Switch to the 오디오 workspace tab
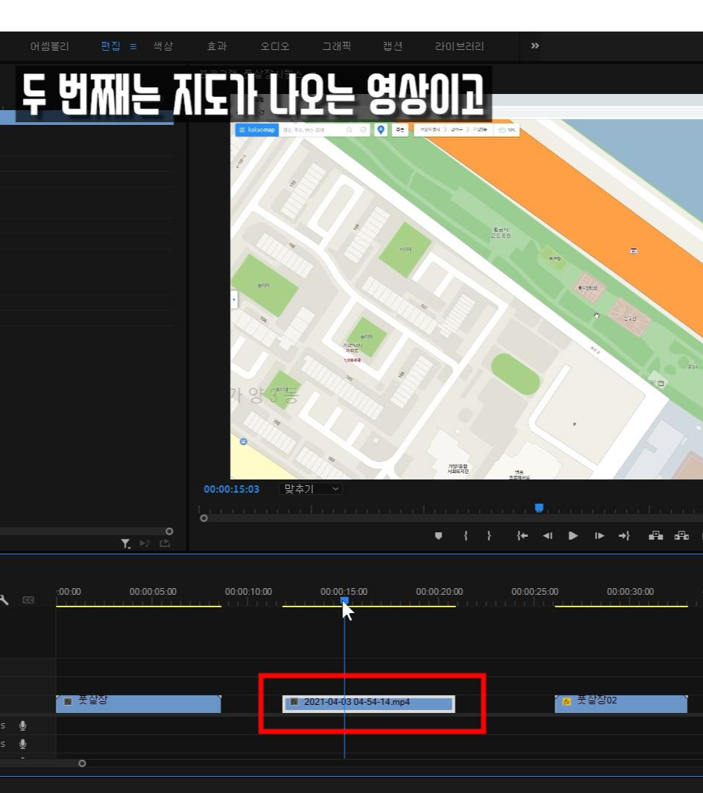The width and height of the screenshot is (703, 793). (x=275, y=46)
